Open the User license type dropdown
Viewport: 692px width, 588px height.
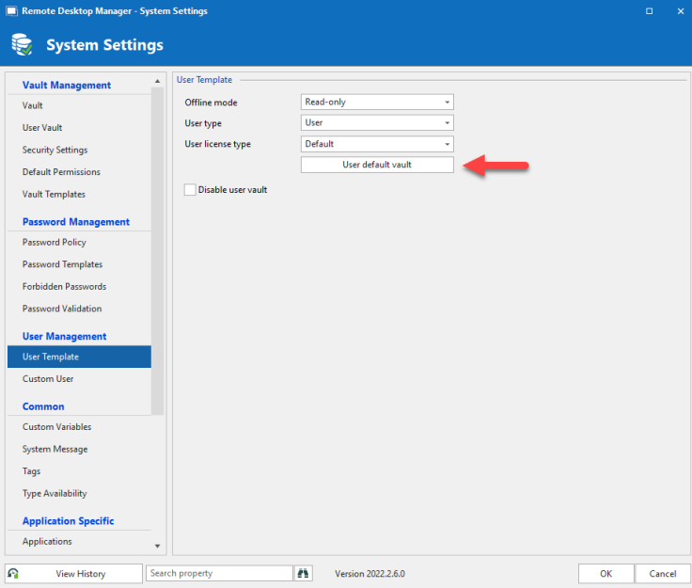point(377,144)
